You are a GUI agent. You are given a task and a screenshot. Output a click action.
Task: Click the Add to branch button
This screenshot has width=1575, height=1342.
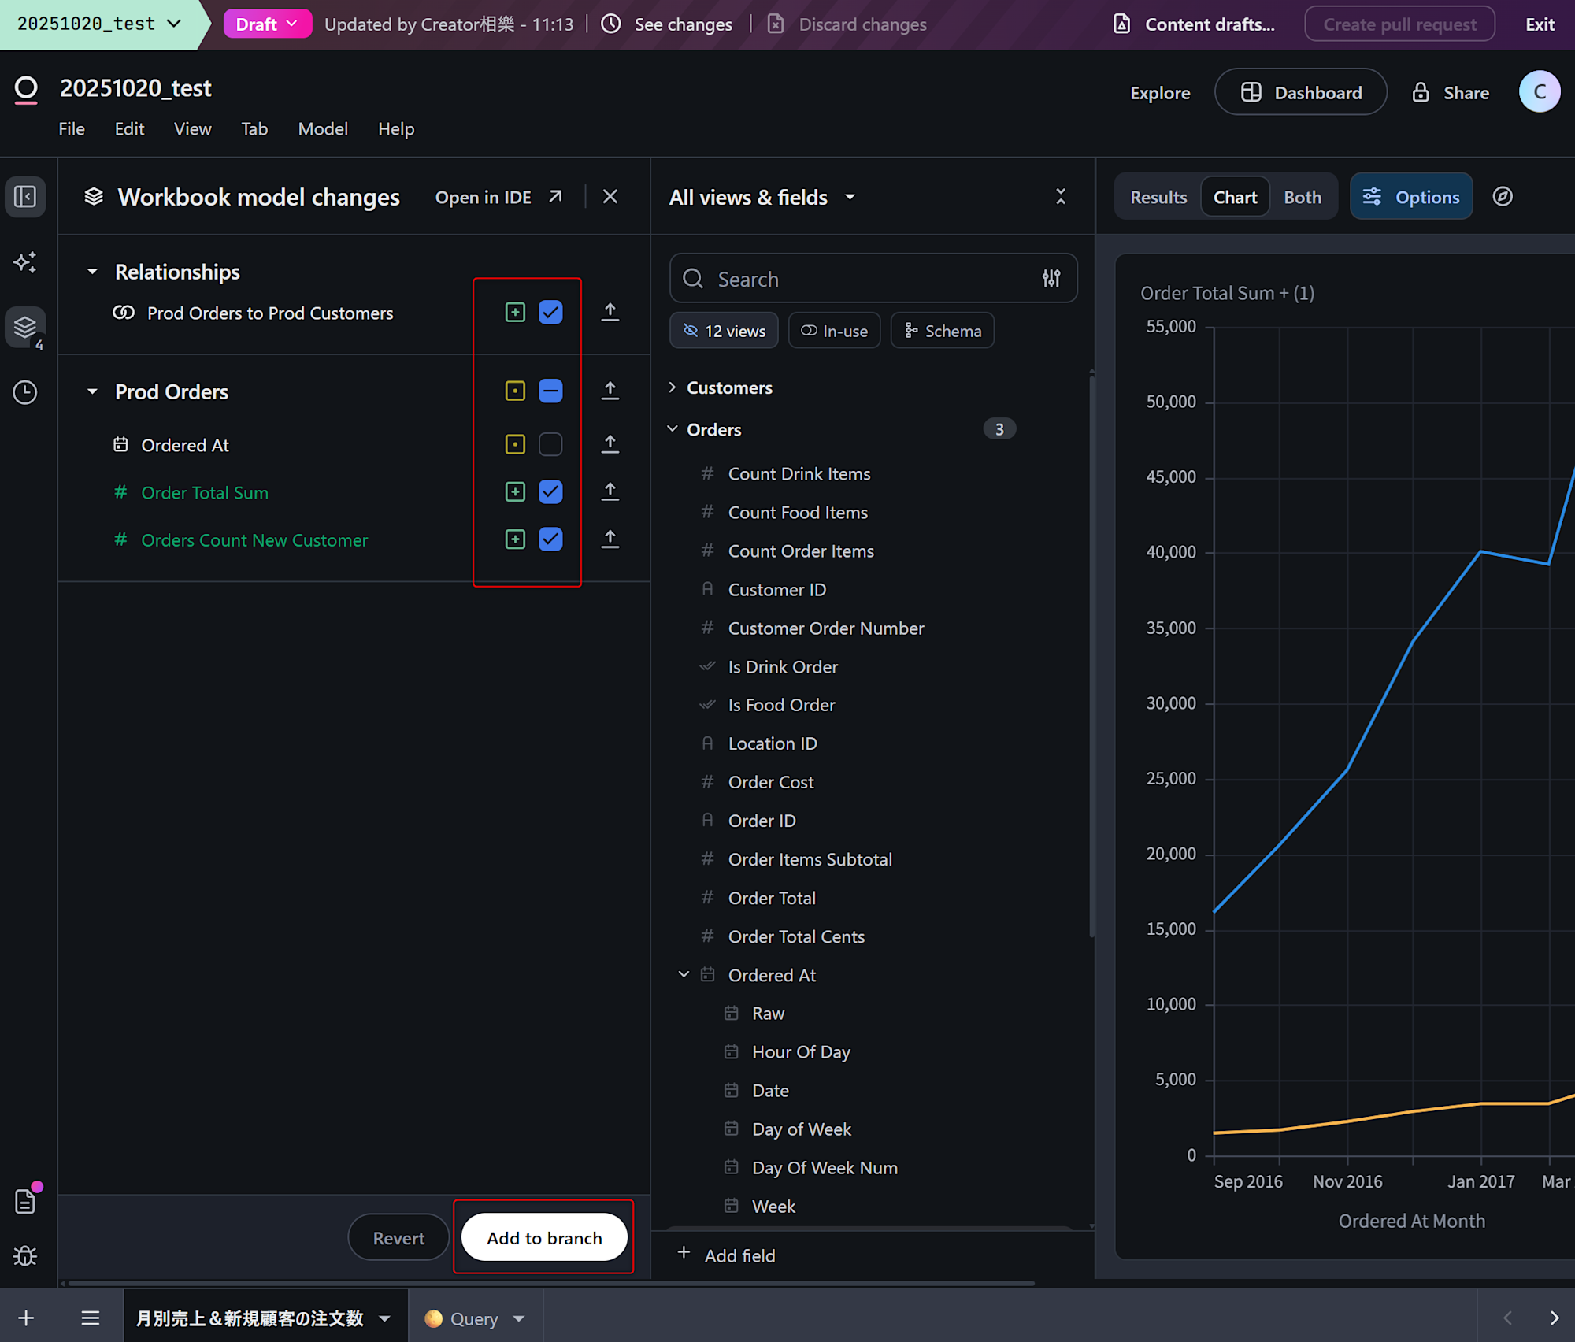544,1238
